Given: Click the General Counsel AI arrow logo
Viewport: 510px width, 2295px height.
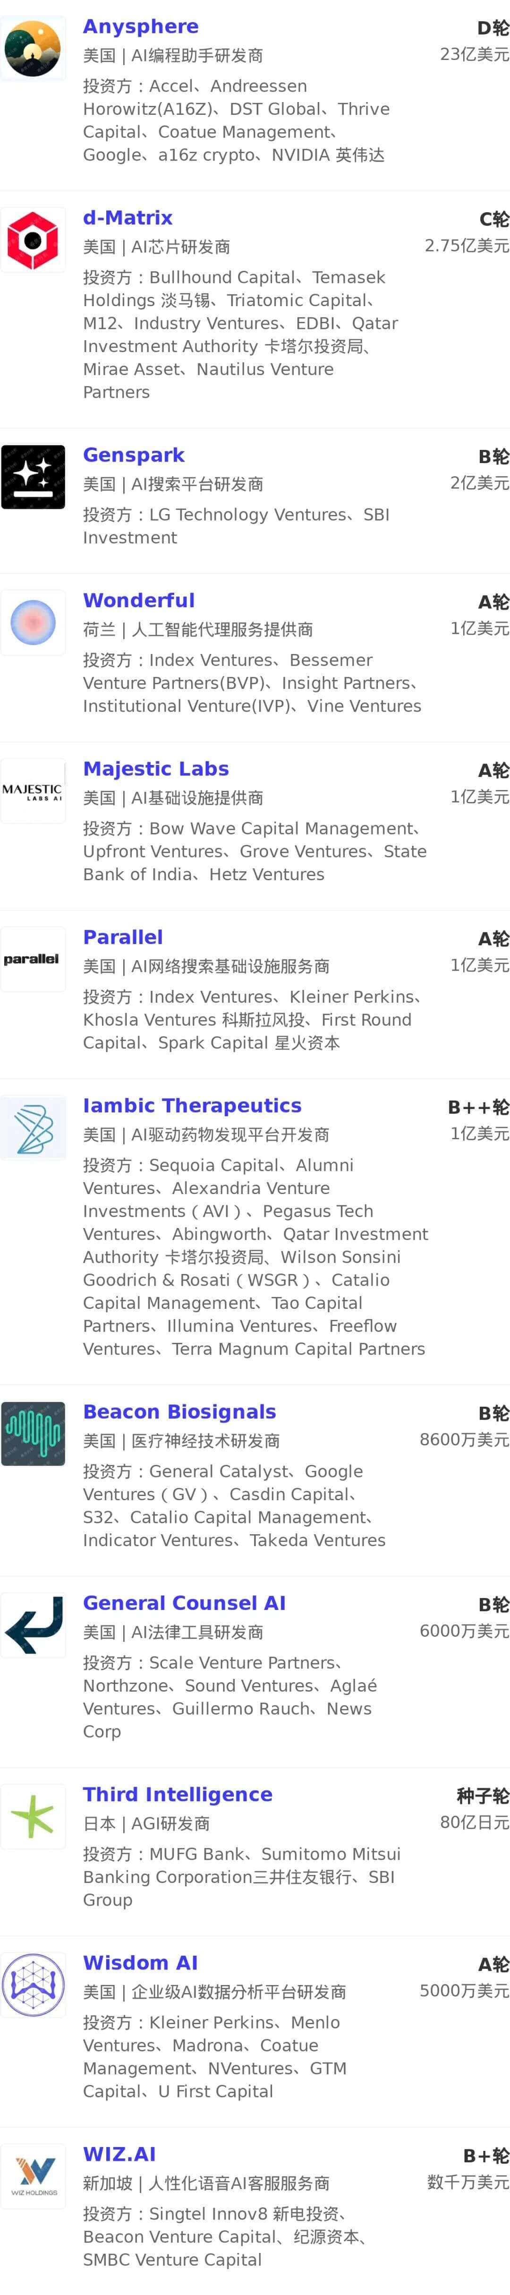Looking at the screenshot, I should click(x=33, y=1625).
